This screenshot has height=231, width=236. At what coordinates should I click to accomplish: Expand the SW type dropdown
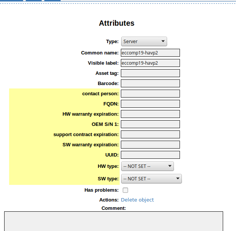click(x=151, y=179)
